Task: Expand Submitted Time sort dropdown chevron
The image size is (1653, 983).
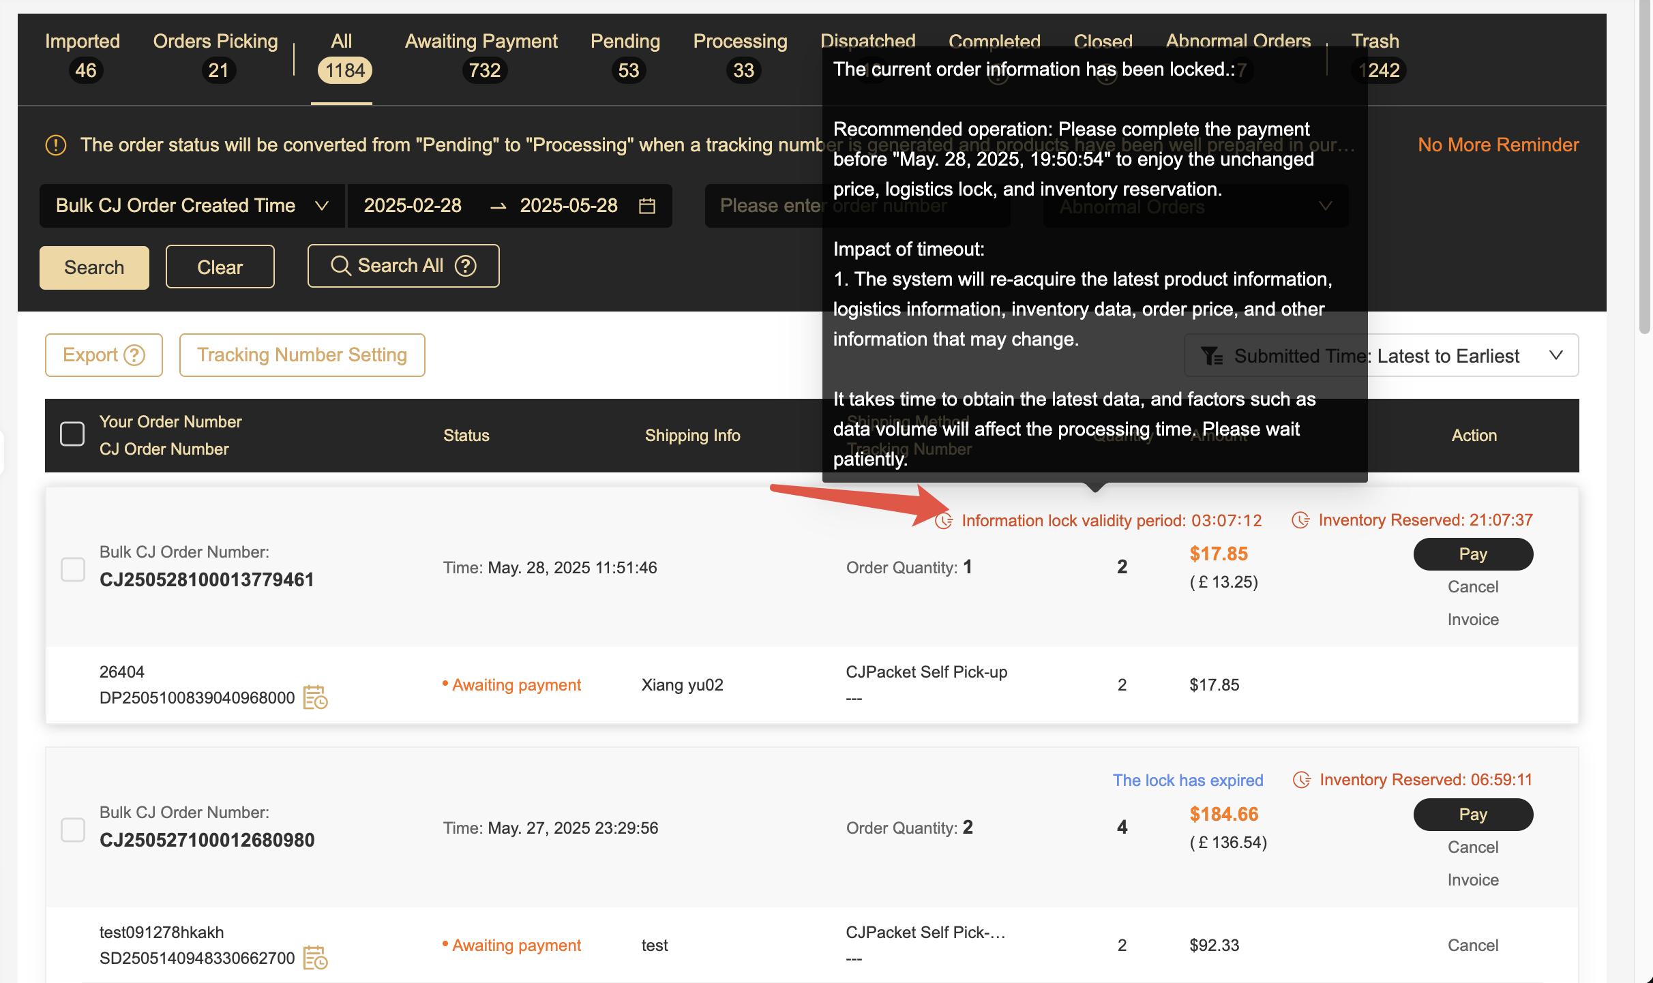Action: click(1555, 355)
